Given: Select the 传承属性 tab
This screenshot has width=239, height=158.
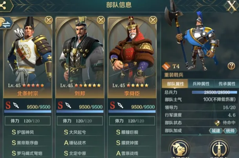Looking at the screenshot, I should (x=227, y=84).
